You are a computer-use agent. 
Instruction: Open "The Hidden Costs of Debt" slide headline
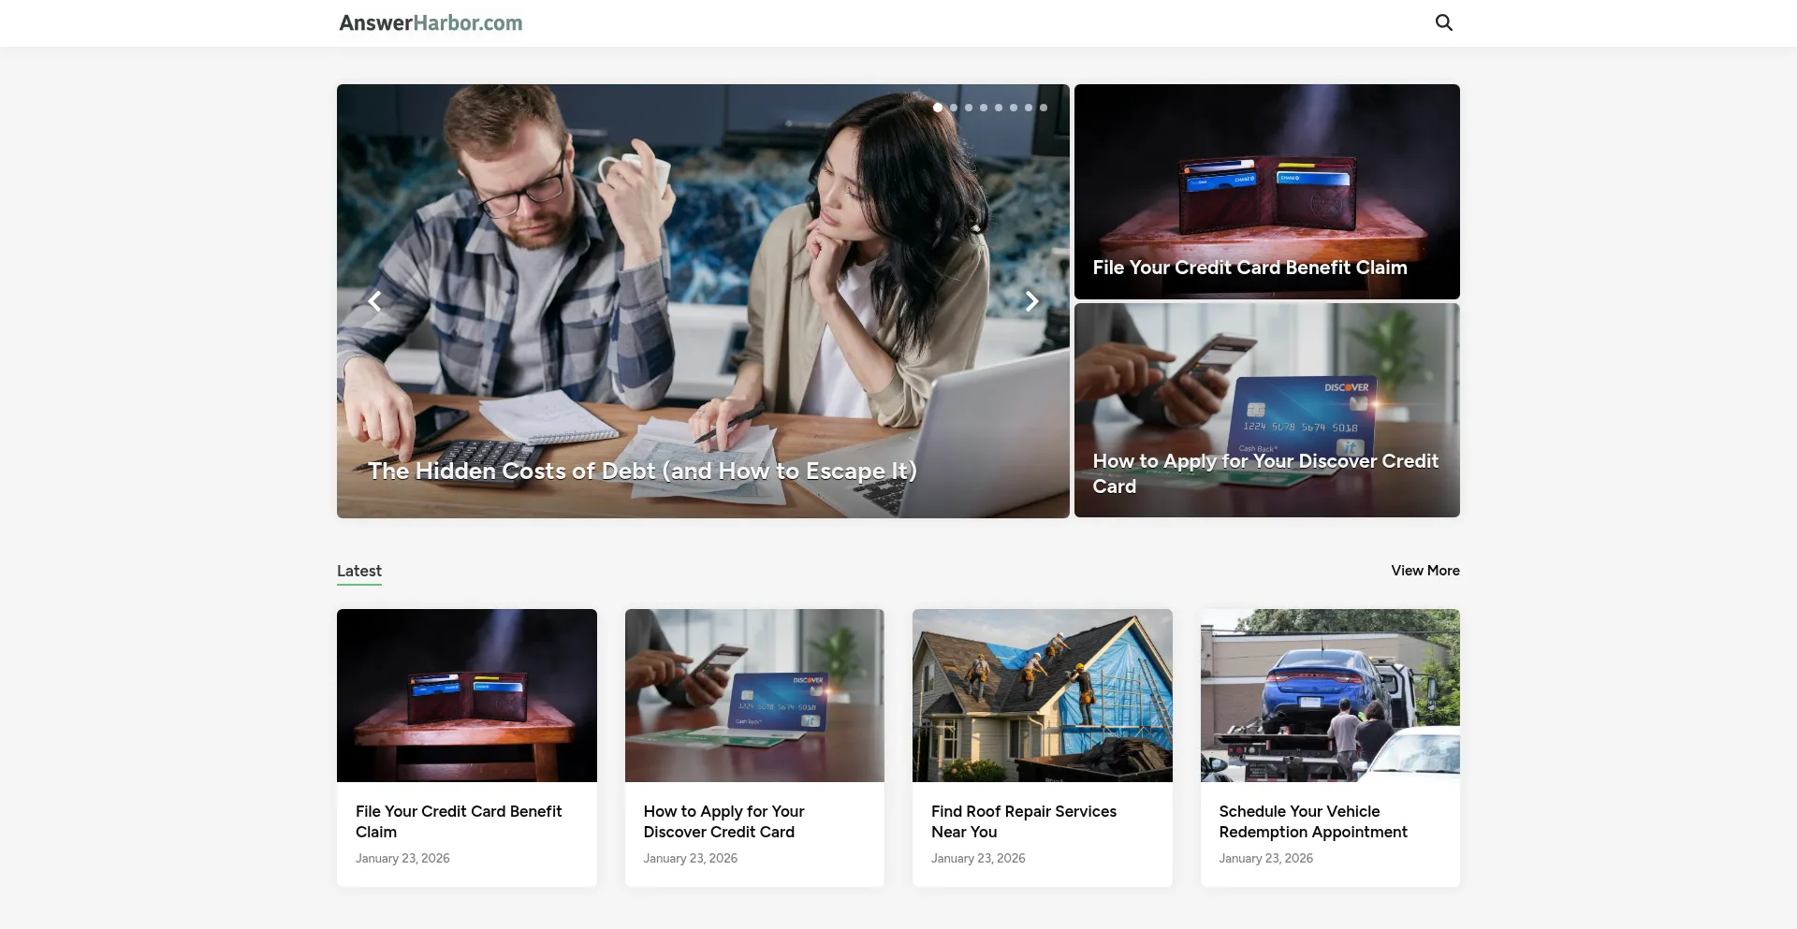pyautogui.click(x=642, y=471)
